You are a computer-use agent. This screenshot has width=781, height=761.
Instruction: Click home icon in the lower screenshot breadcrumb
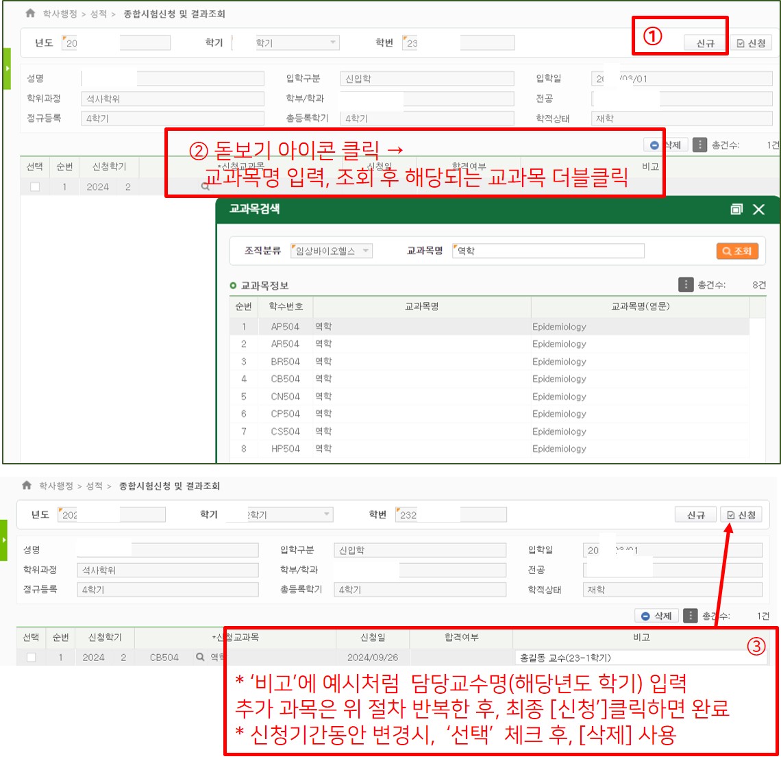coord(27,486)
